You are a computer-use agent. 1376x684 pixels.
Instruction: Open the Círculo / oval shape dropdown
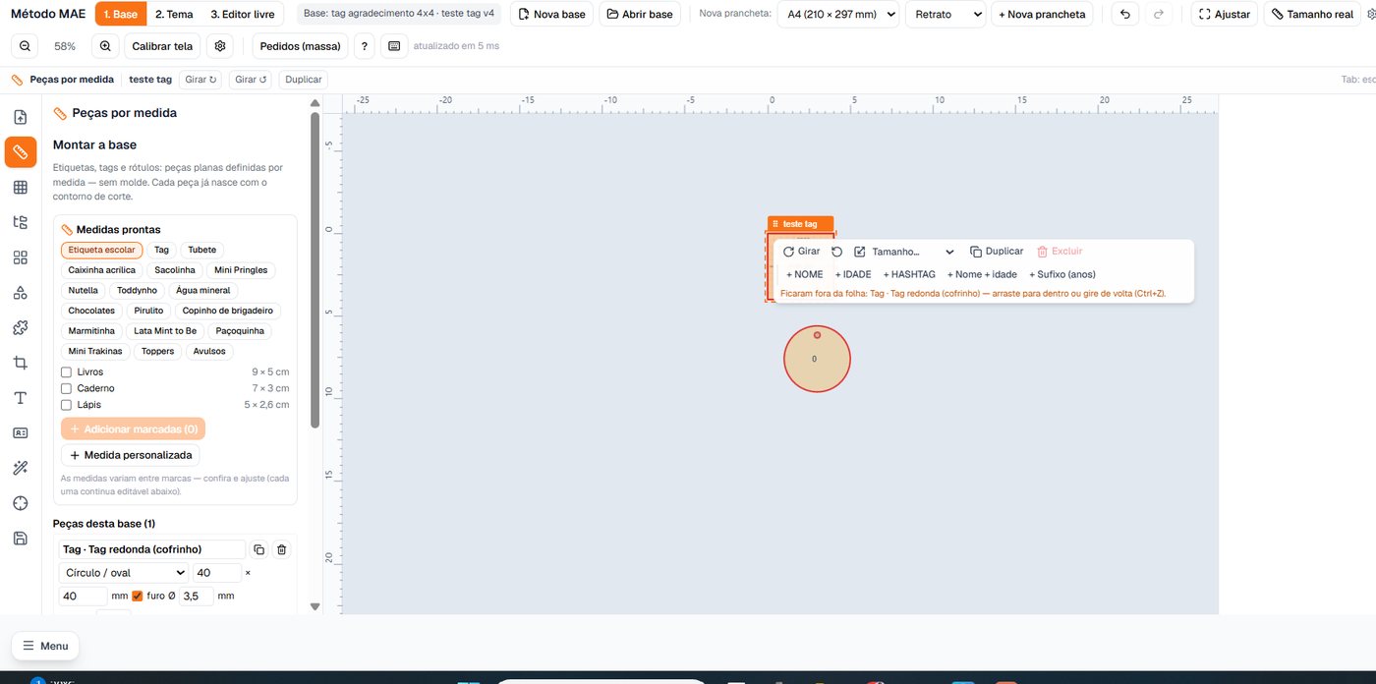tap(125, 573)
